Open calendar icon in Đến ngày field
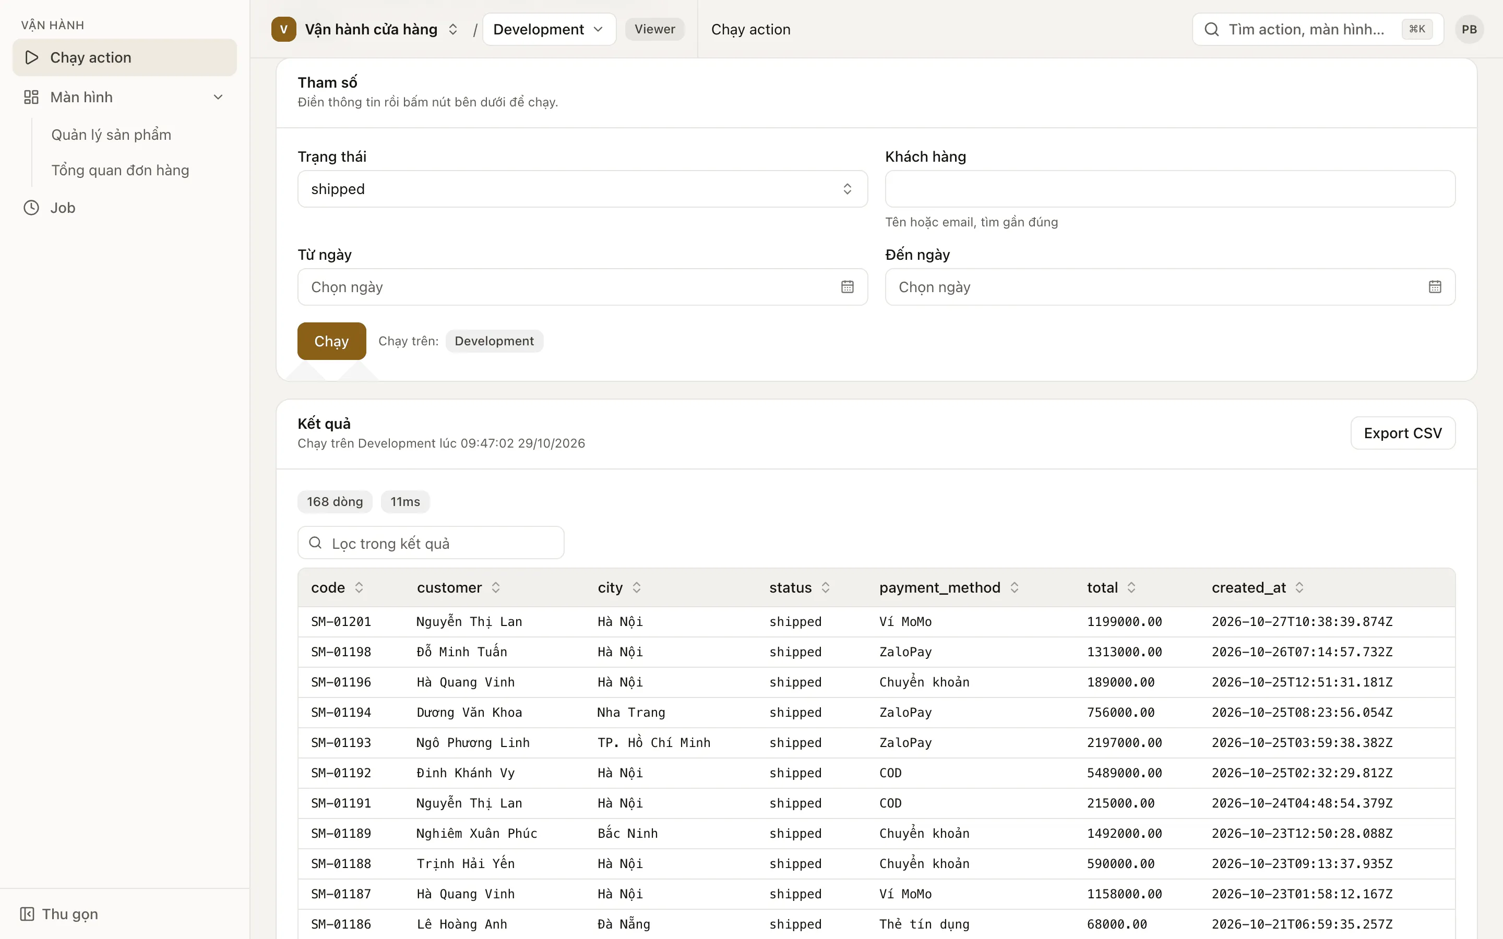This screenshot has height=939, width=1503. click(1435, 287)
